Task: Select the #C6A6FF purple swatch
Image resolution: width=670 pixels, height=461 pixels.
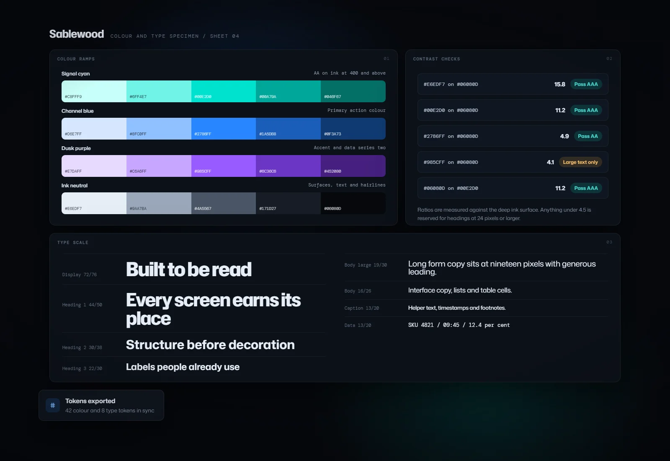Action: pos(159,166)
